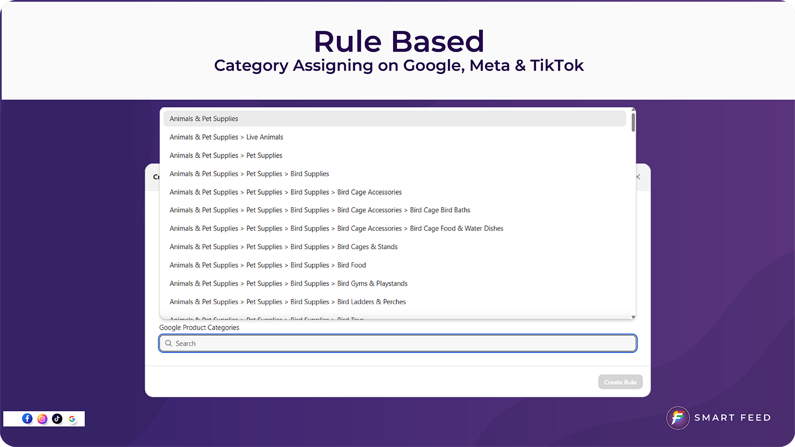Click the Google icon
This screenshot has height=447, width=795.
73,419
